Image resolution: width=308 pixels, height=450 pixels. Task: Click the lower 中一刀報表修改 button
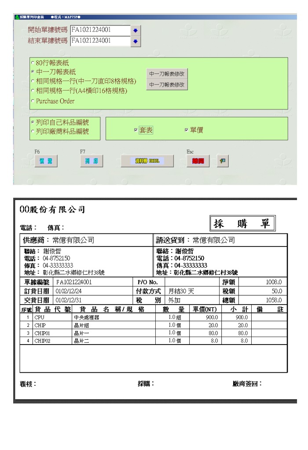point(167,84)
